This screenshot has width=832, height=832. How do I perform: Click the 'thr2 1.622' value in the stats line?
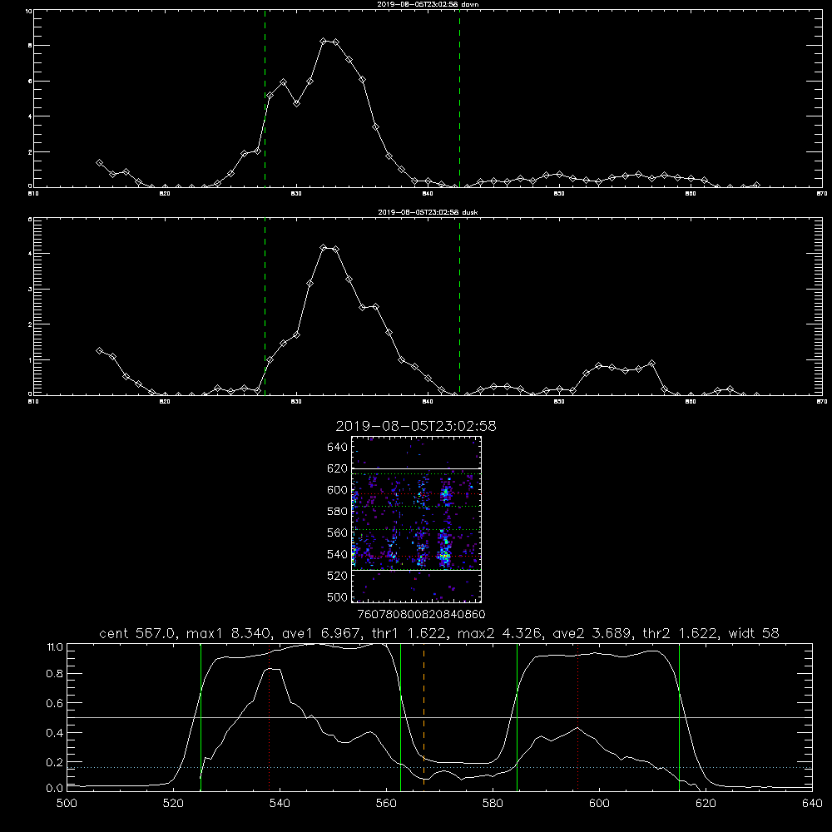[680, 633]
